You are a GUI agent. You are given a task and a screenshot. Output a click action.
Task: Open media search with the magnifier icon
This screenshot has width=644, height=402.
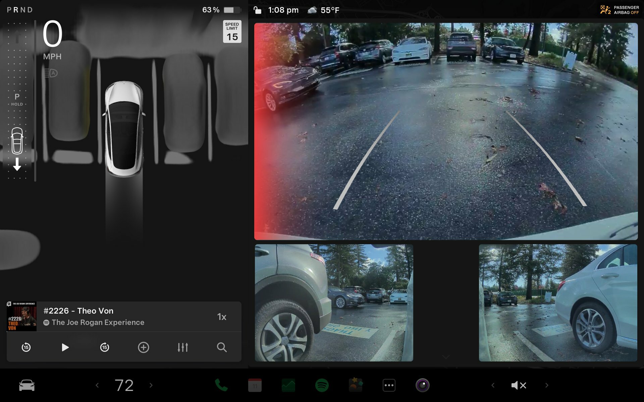coord(222,347)
